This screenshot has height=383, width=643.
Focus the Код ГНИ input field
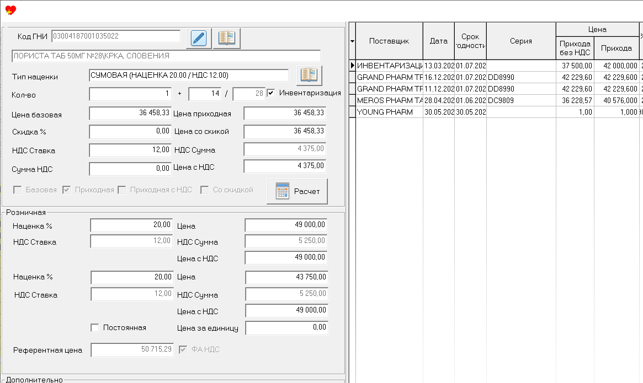pyautogui.click(x=116, y=36)
